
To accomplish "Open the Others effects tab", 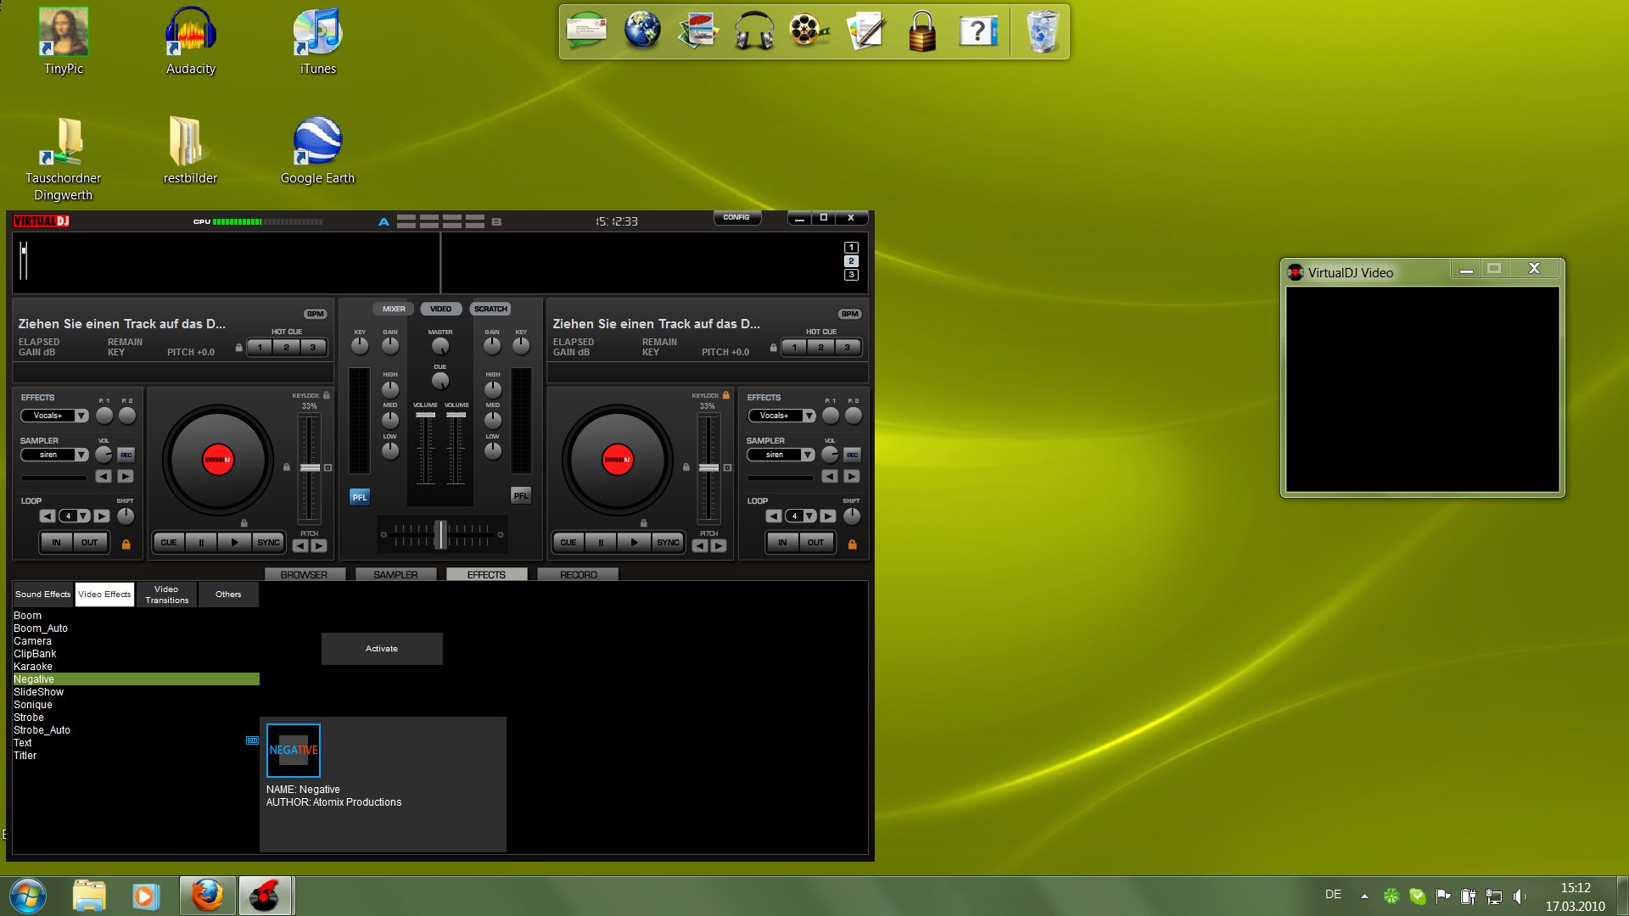I will (228, 595).
